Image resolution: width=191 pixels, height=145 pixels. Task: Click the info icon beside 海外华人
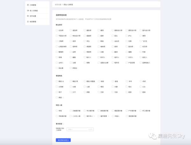pyautogui.click(x=95, y=116)
